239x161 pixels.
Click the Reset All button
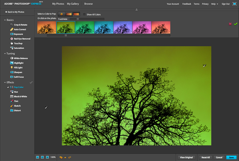tap(206, 157)
